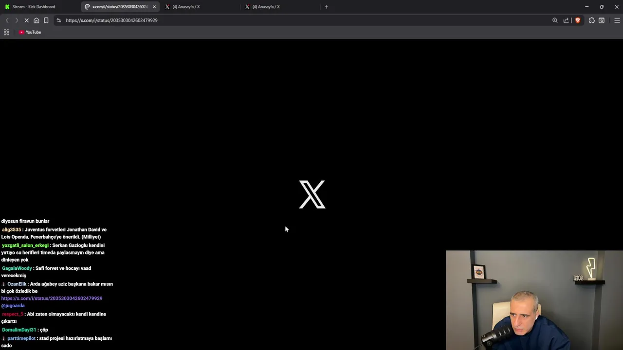623x350 pixels.
Task: Open Brave Shields lion icon
Action: pos(578,20)
